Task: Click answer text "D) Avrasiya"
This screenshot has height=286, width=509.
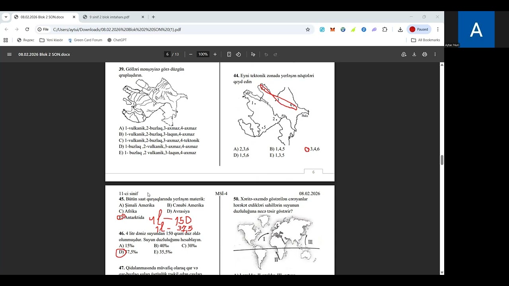Action: pyautogui.click(x=178, y=211)
